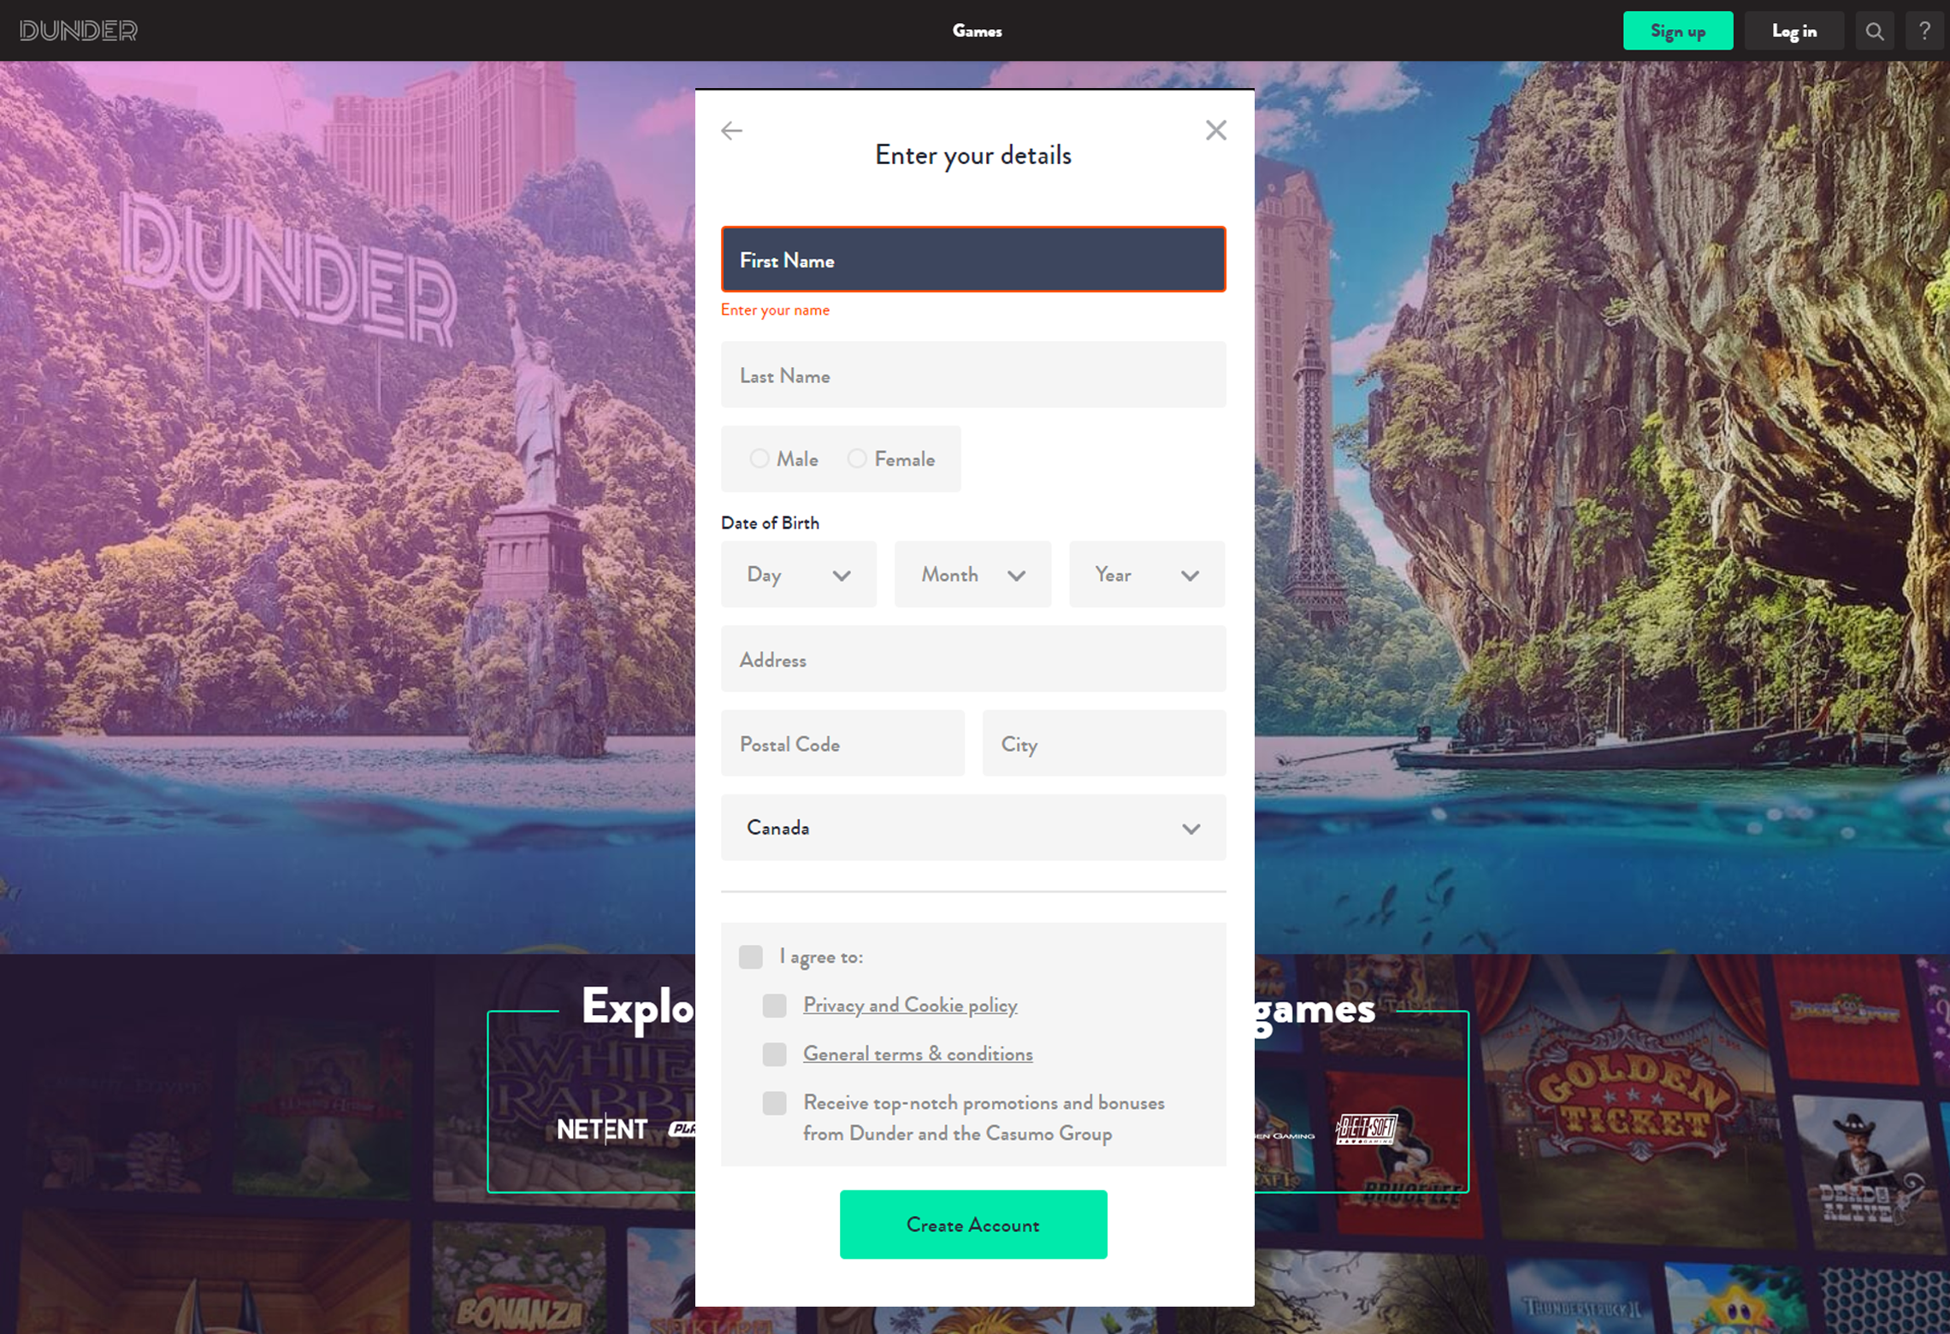1950x1334 pixels.
Task: Open the Games menu item
Action: point(977,31)
